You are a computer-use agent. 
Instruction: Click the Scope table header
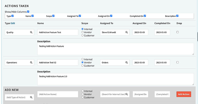click(x=85, y=23)
